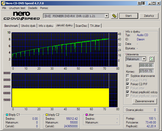Click the magenta Jitter color square
The height and width of the screenshot is (131, 162).
[x=87, y=115]
